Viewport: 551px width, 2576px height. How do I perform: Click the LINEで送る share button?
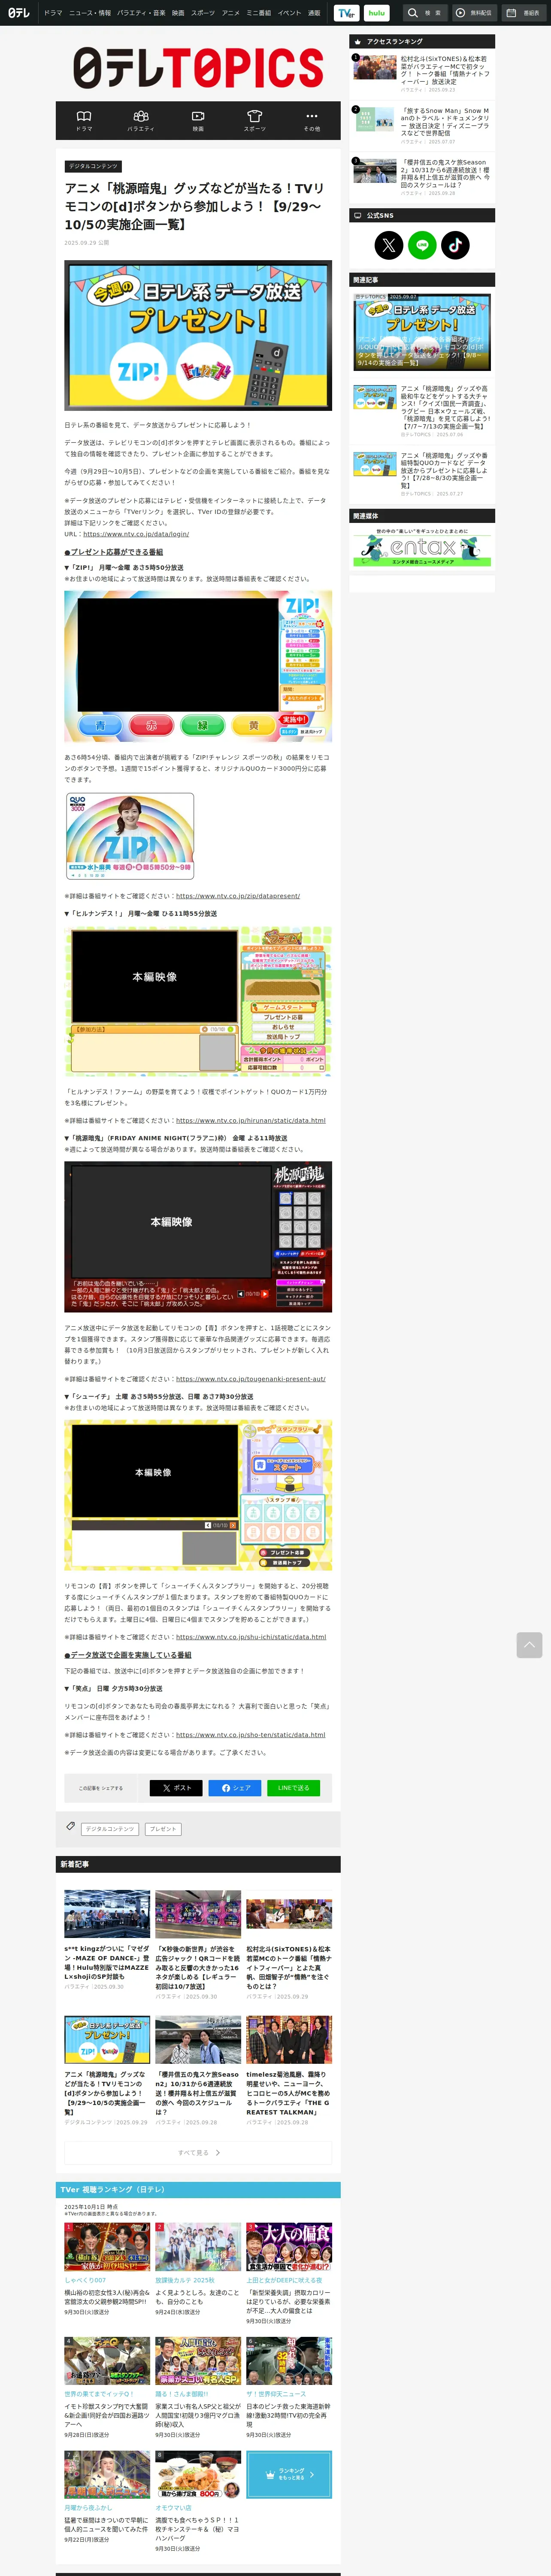294,1788
